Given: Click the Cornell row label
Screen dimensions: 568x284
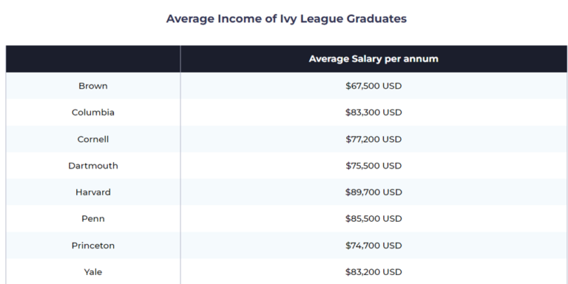Looking at the screenshot, I should [93, 139].
